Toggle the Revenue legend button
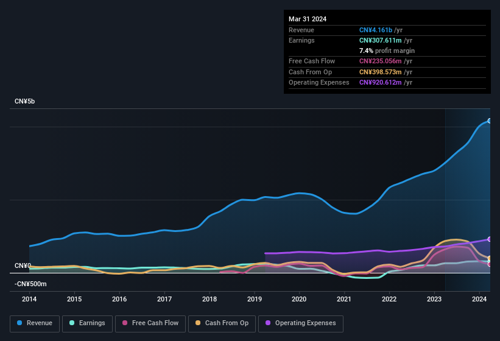The image size is (500, 341). coord(35,323)
